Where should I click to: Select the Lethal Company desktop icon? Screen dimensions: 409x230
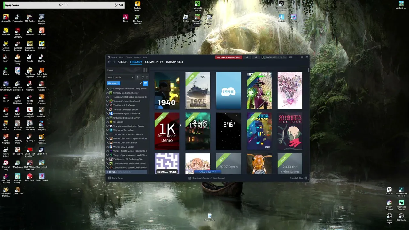tap(18, 34)
